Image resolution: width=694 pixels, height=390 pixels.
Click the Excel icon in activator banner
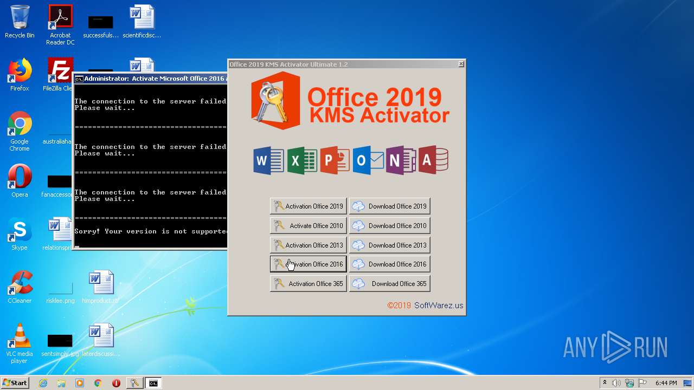(x=302, y=160)
